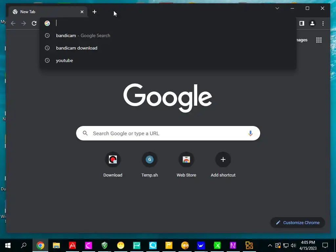Open the blue Q app in the taskbar
This screenshot has width=336, height=252.
pos(153,245)
